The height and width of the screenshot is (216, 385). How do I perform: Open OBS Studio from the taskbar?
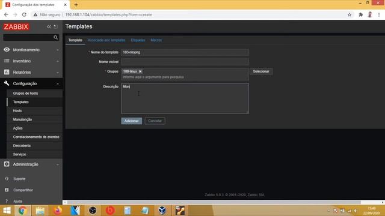click(93, 211)
